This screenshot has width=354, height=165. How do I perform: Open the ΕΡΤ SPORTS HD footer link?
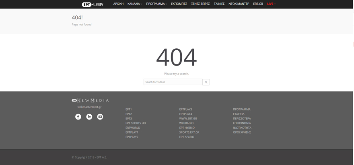pos(136,123)
